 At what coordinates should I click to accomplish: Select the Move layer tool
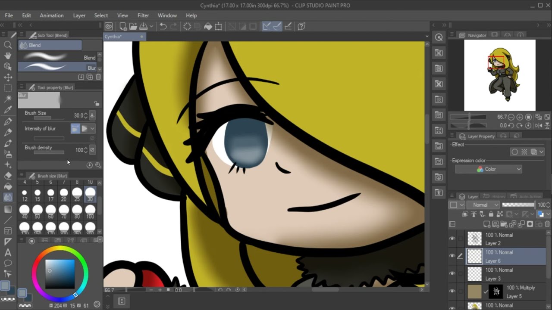8,77
